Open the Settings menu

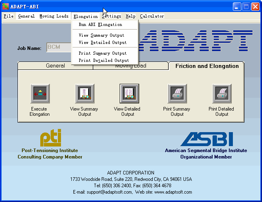111,16
